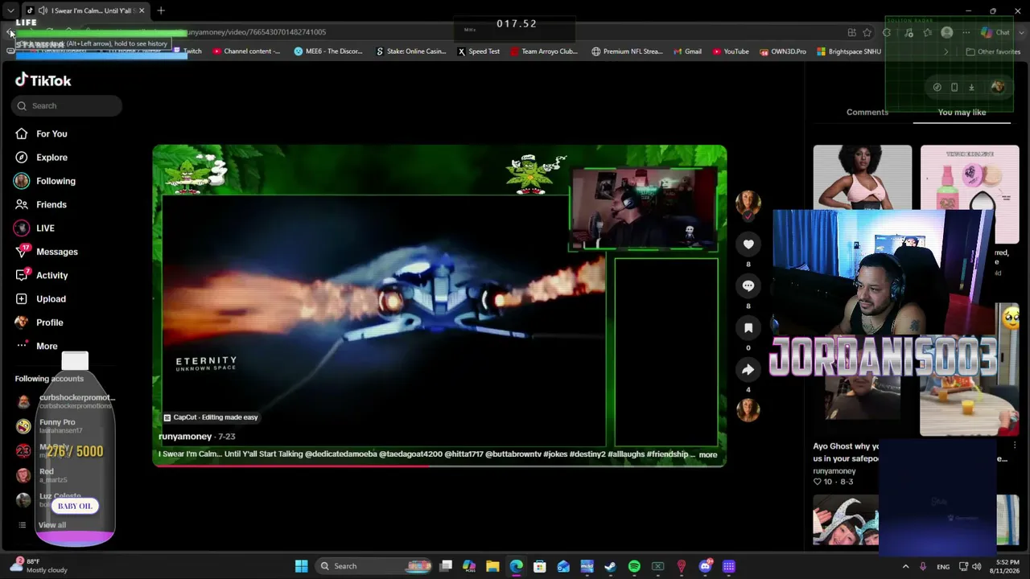The image size is (1030, 579).
Task: Open the OWN3D.Pro bookmark
Action: [x=783, y=51]
